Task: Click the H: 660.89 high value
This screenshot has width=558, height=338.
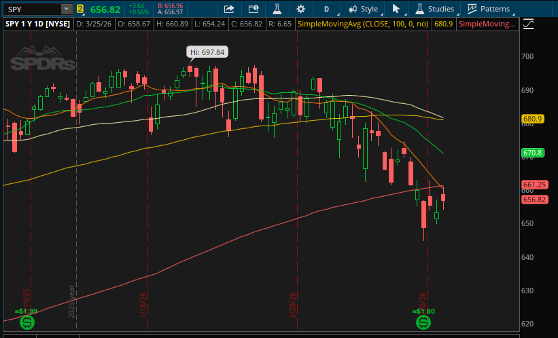Action: click(x=172, y=24)
